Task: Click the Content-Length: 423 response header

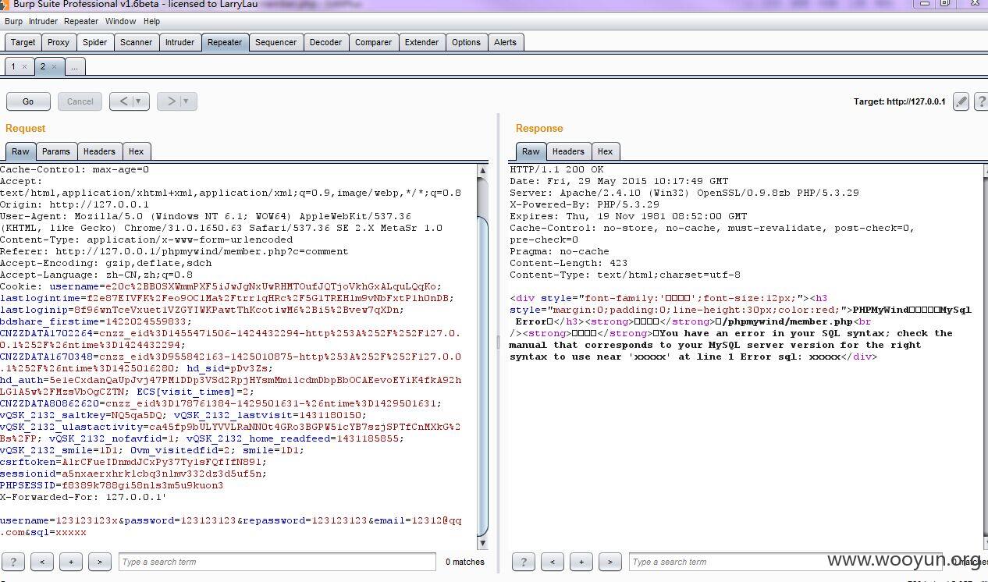Action: click(568, 263)
